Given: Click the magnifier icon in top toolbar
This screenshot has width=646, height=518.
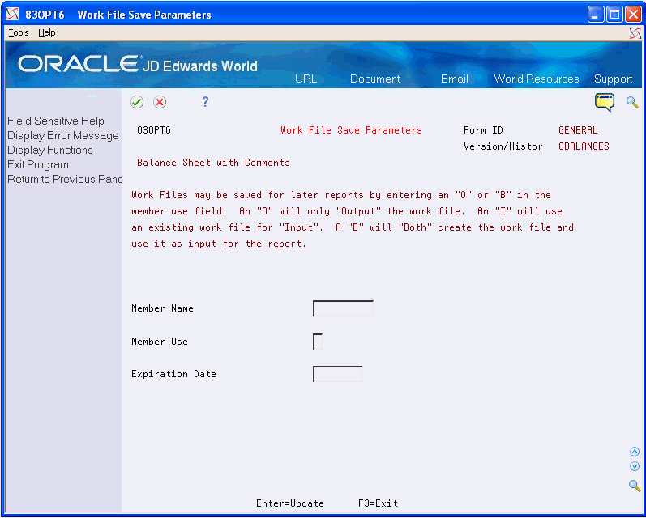Looking at the screenshot, I should coord(632,102).
